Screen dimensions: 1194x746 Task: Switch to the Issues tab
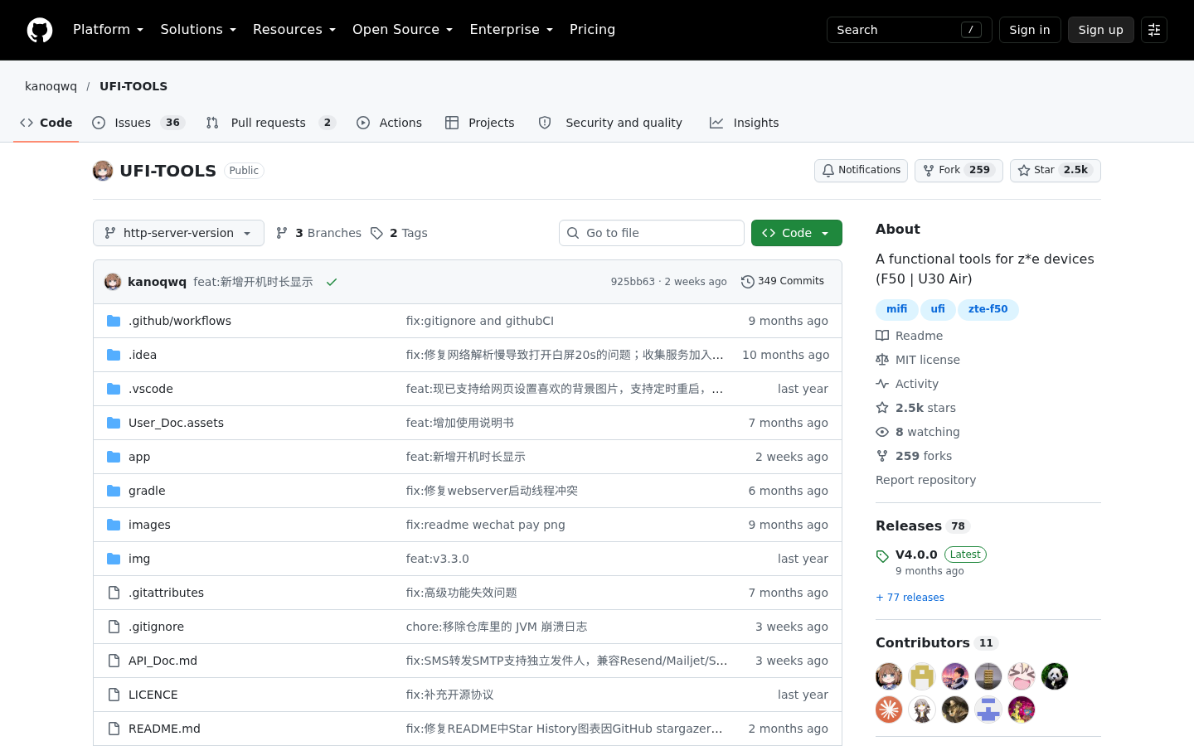click(x=138, y=123)
